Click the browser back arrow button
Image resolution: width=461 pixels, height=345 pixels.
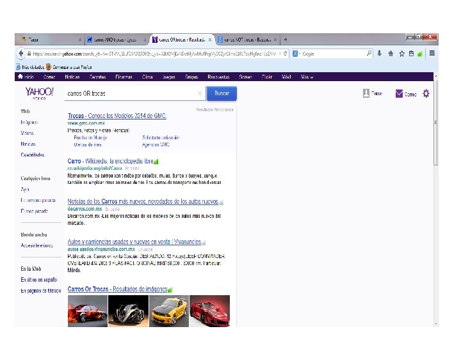pos(20,54)
